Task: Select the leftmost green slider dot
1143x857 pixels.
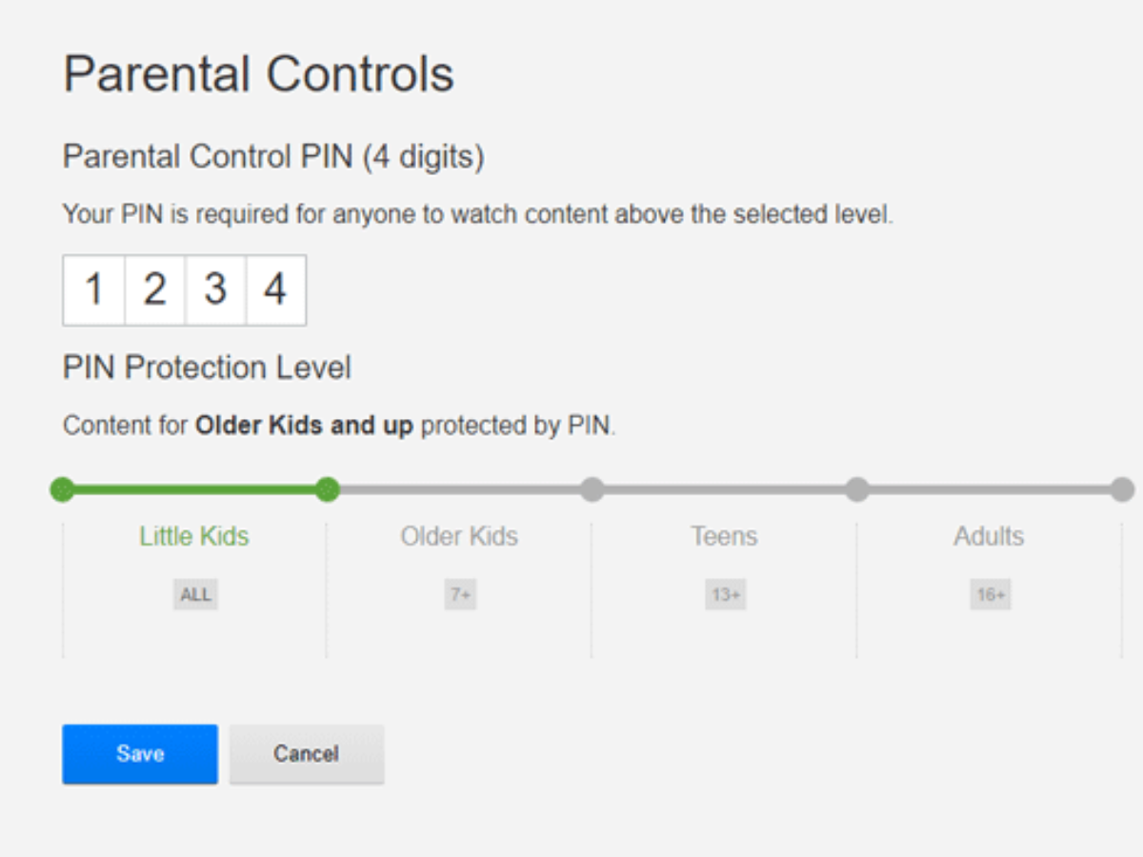Action: [62, 489]
